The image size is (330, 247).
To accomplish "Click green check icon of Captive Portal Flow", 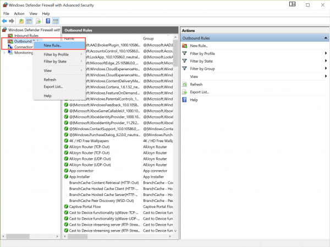I will coord(66,206).
